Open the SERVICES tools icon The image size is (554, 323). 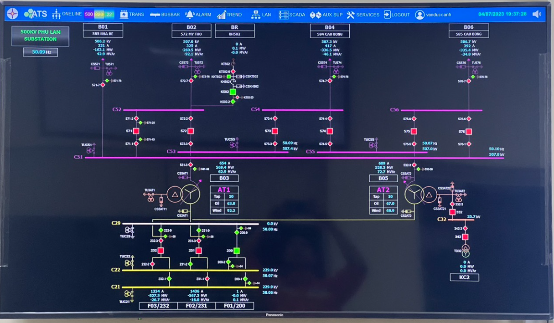click(350, 15)
